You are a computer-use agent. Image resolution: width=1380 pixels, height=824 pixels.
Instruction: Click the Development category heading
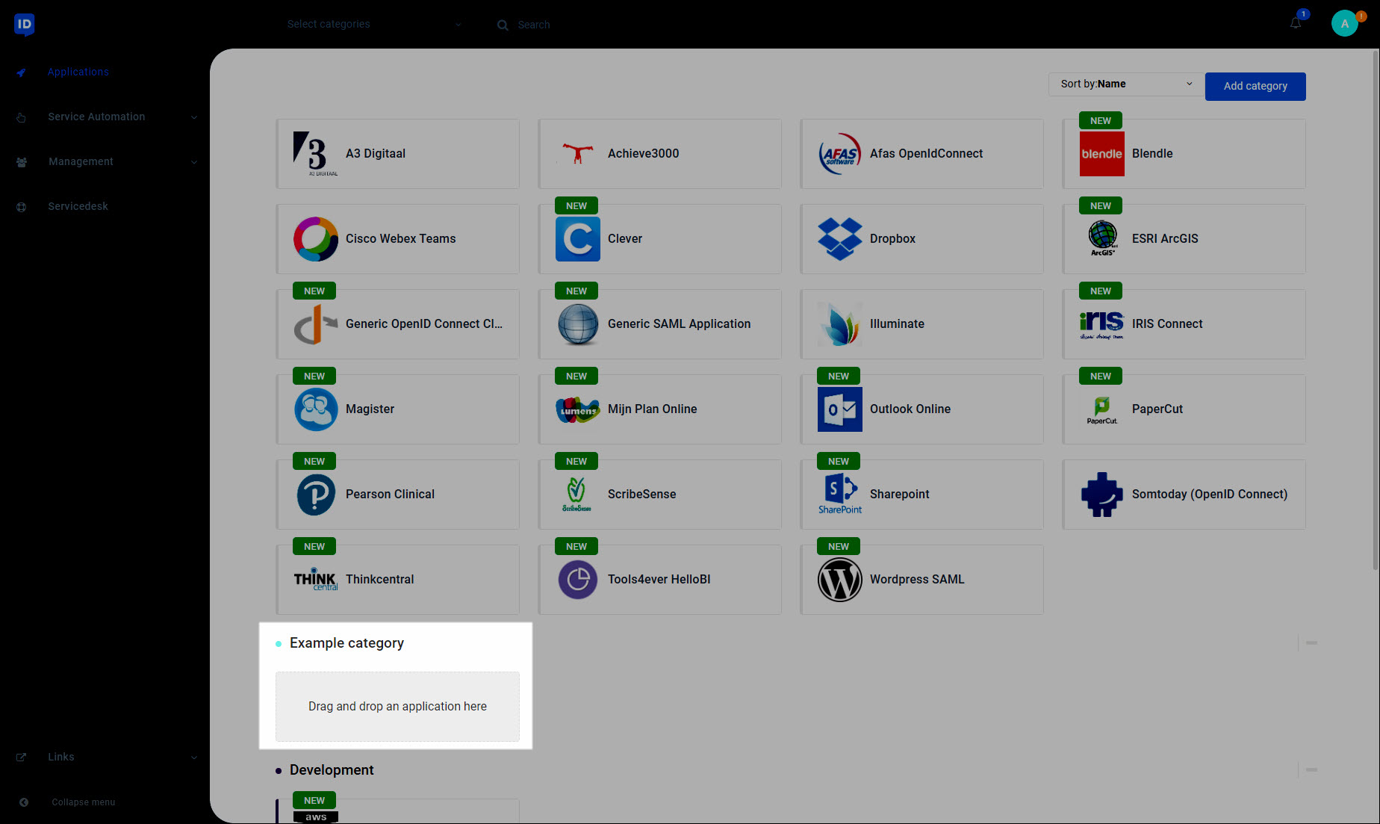pos(332,770)
